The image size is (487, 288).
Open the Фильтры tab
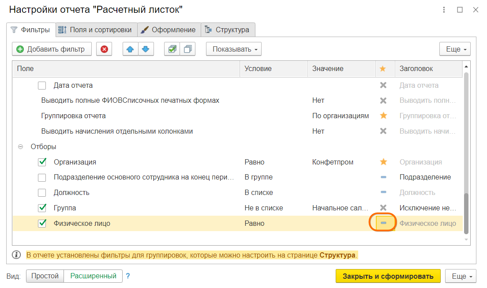coord(31,30)
